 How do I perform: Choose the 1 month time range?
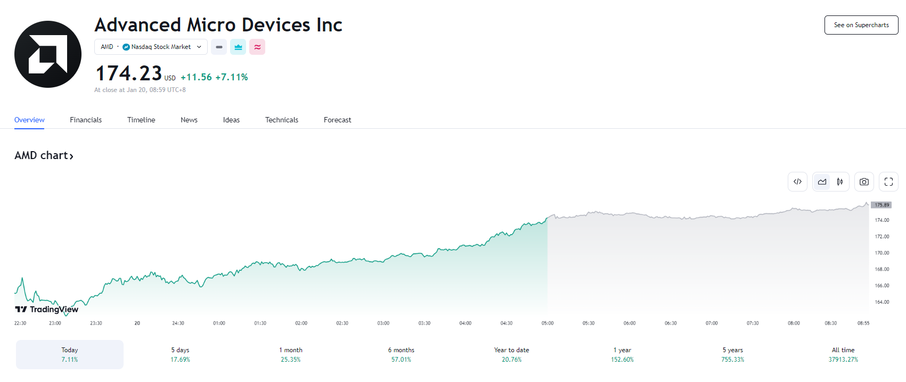click(x=291, y=354)
